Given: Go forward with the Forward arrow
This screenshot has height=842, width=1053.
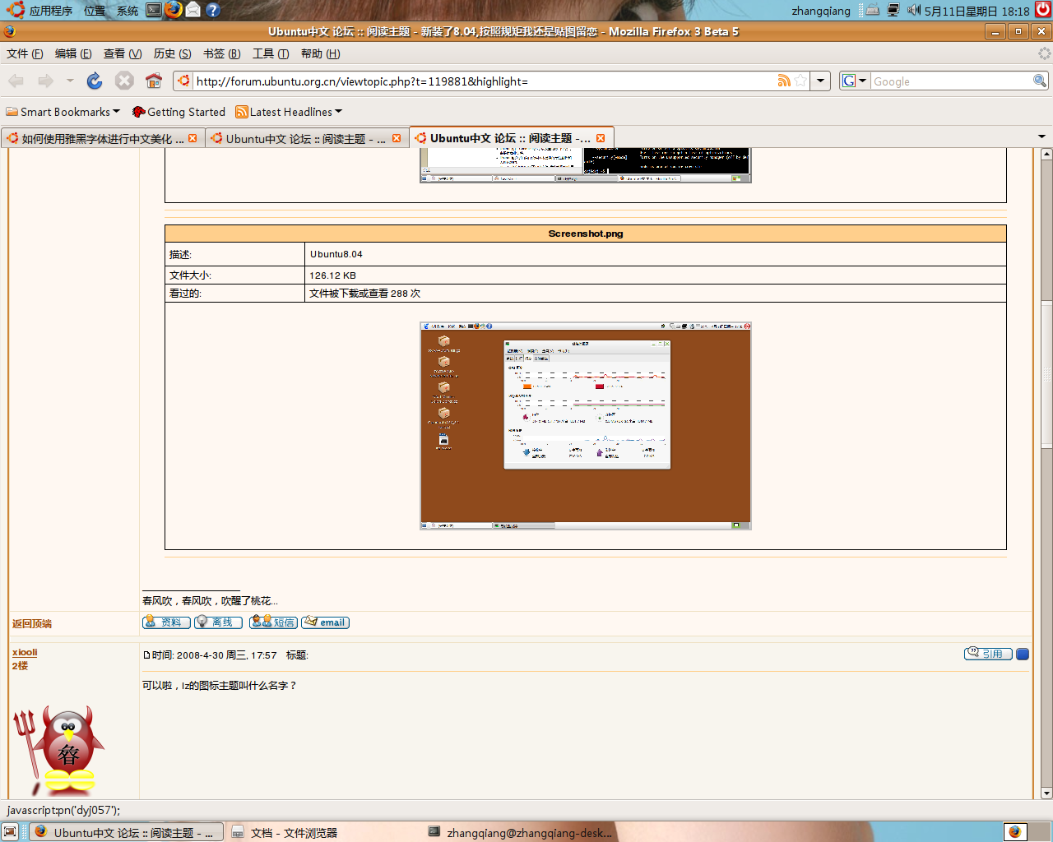Looking at the screenshot, I should [x=45, y=81].
